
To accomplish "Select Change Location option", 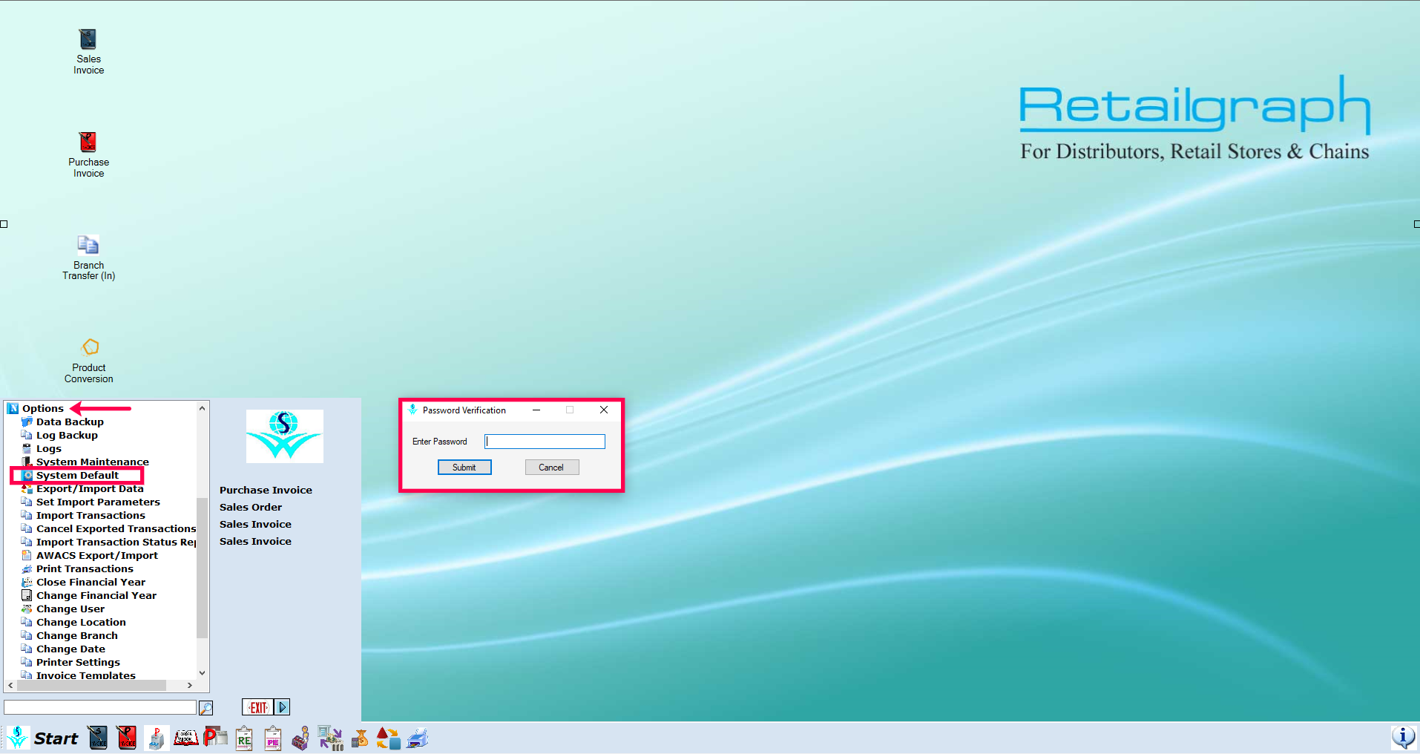I will pyautogui.click(x=81, y=622).
